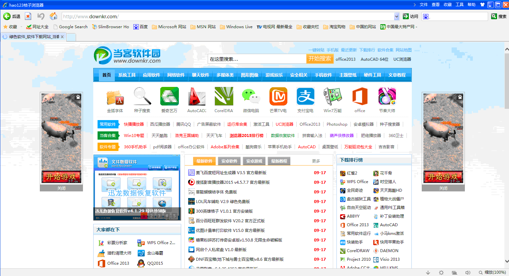This screenshot has height=276, width=509.
Task: Select the 系统工具 navigation tab
Action: 127,75
